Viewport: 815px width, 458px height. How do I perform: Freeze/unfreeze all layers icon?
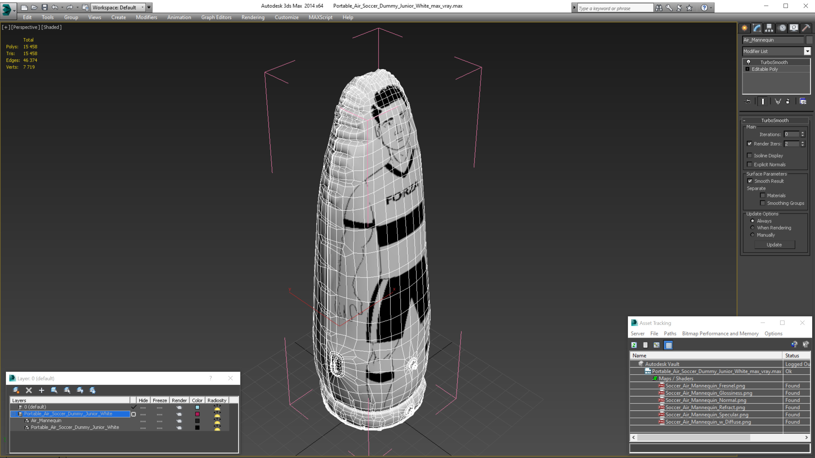click(92, 390)
